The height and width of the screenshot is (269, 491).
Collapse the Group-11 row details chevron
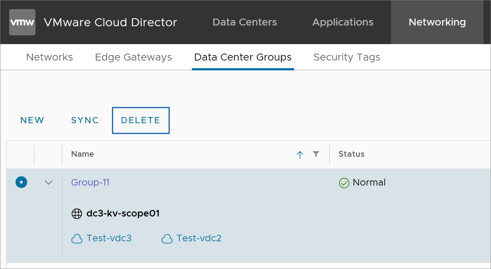(49, 182)
